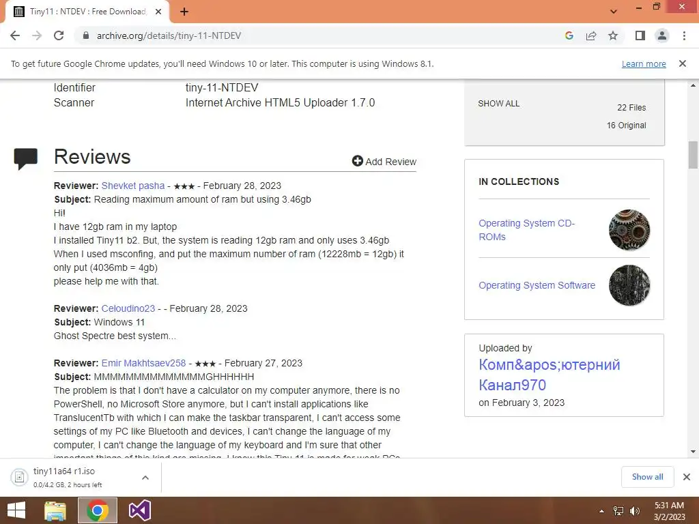Click Show all downloads button
Screen dimensions: 699x524
(647, 477)
